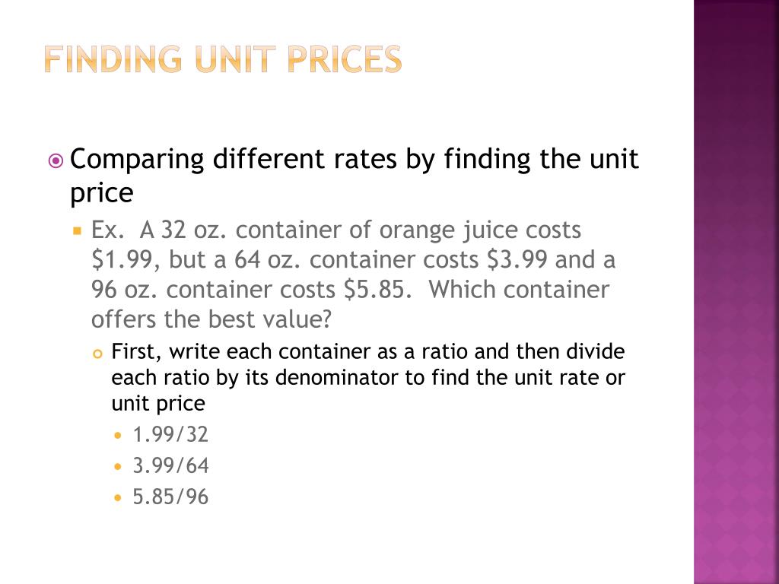Click the '$1.99' price in the example

coord(122,260)
